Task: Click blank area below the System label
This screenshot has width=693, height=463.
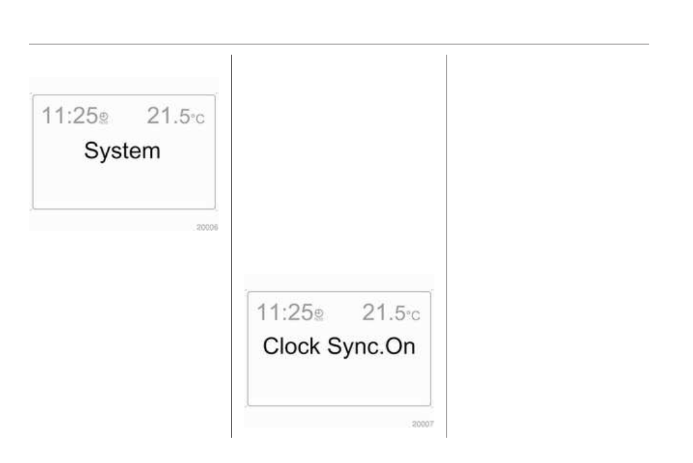Action: [122, 186]
